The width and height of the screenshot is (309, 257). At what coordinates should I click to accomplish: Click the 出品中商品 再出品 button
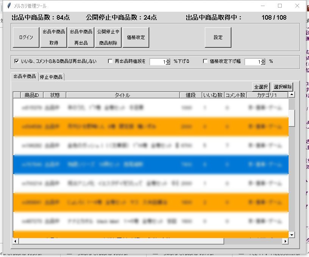[81, 37]
